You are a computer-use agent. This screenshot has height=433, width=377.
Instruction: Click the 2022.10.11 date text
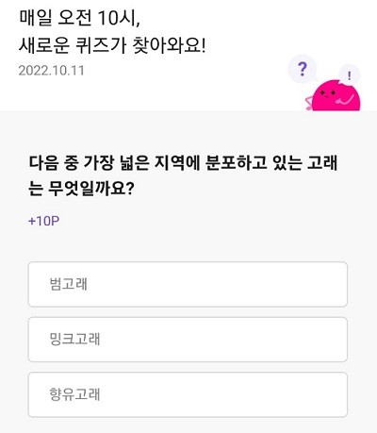(x=52, y=71)
